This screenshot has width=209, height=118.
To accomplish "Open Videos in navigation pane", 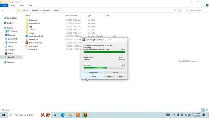I will [x=9, y=53].
